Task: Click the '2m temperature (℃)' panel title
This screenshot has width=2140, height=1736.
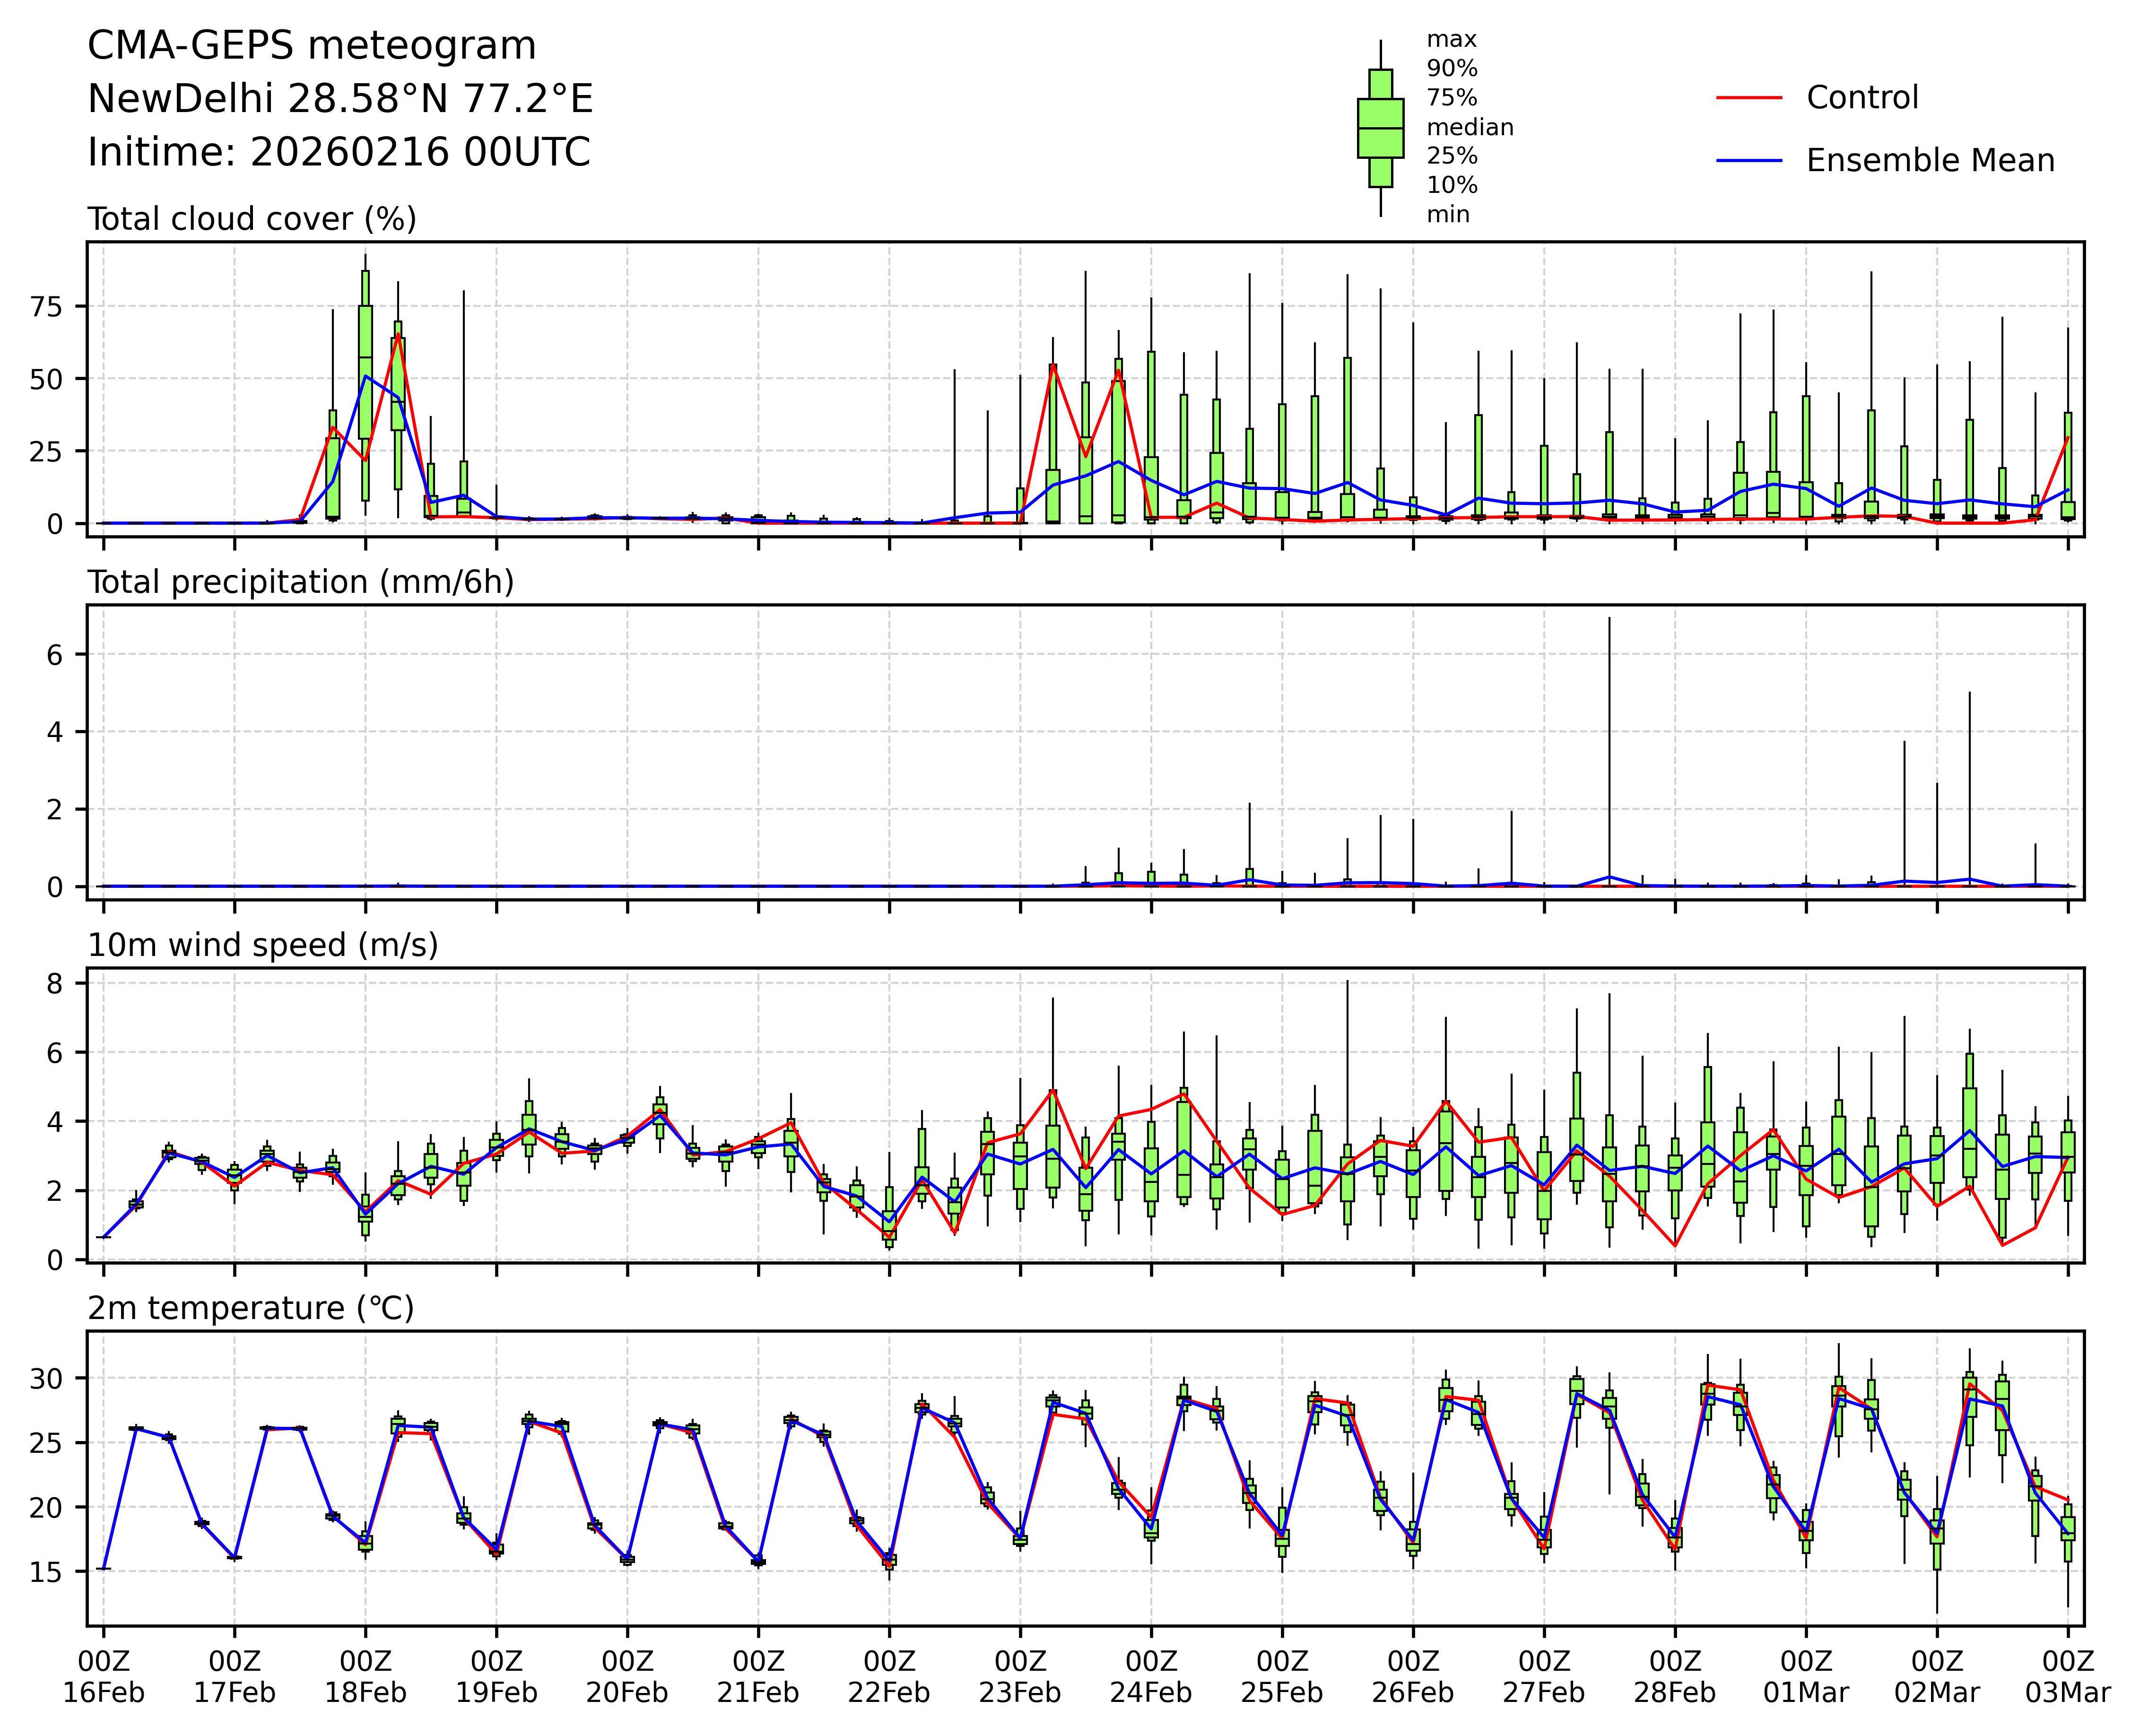Action: pyautogui.click(x=250, y=1308)
